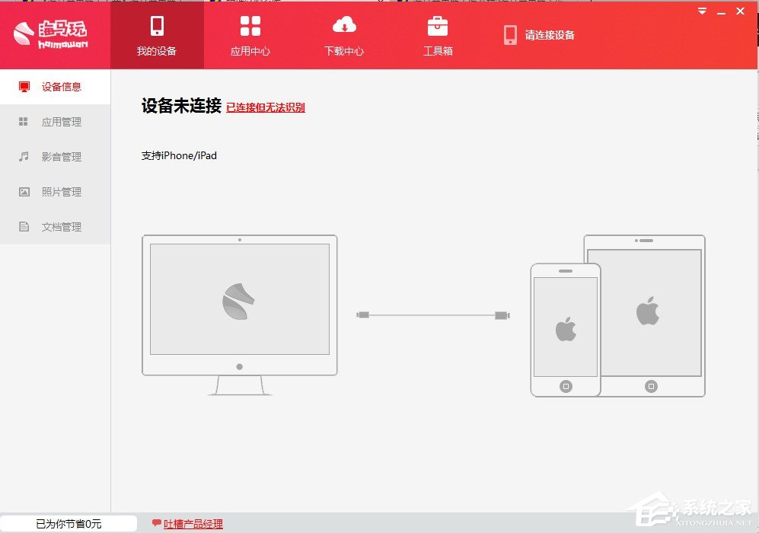Open the 我的设备 (My Devices) section
Screen dimensions: 759x533
pyautogui.click(x=157, y=34)
